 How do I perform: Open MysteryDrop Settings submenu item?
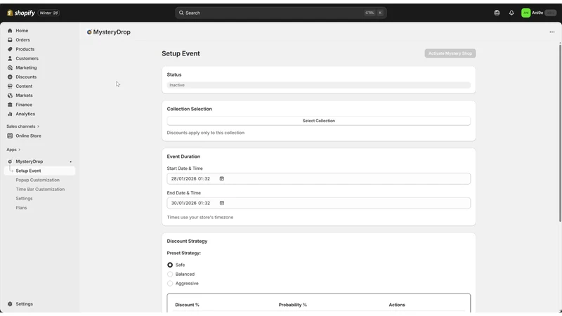(x=24, y=199)
